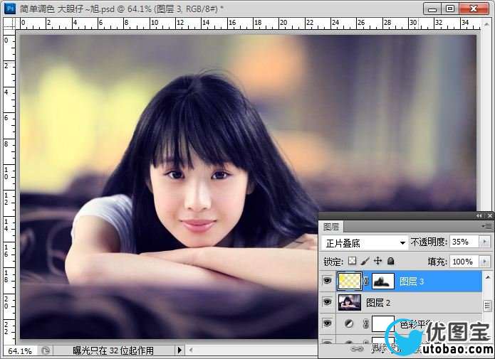Click the 色彩平衡 adjustment layer icon

pos(348,323)
